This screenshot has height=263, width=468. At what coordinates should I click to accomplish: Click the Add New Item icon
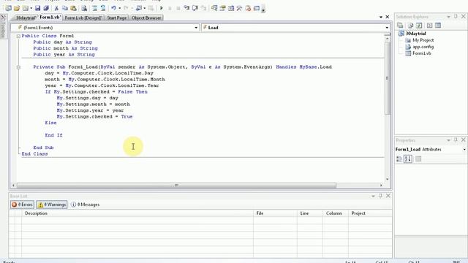click(x=26, y=8)
